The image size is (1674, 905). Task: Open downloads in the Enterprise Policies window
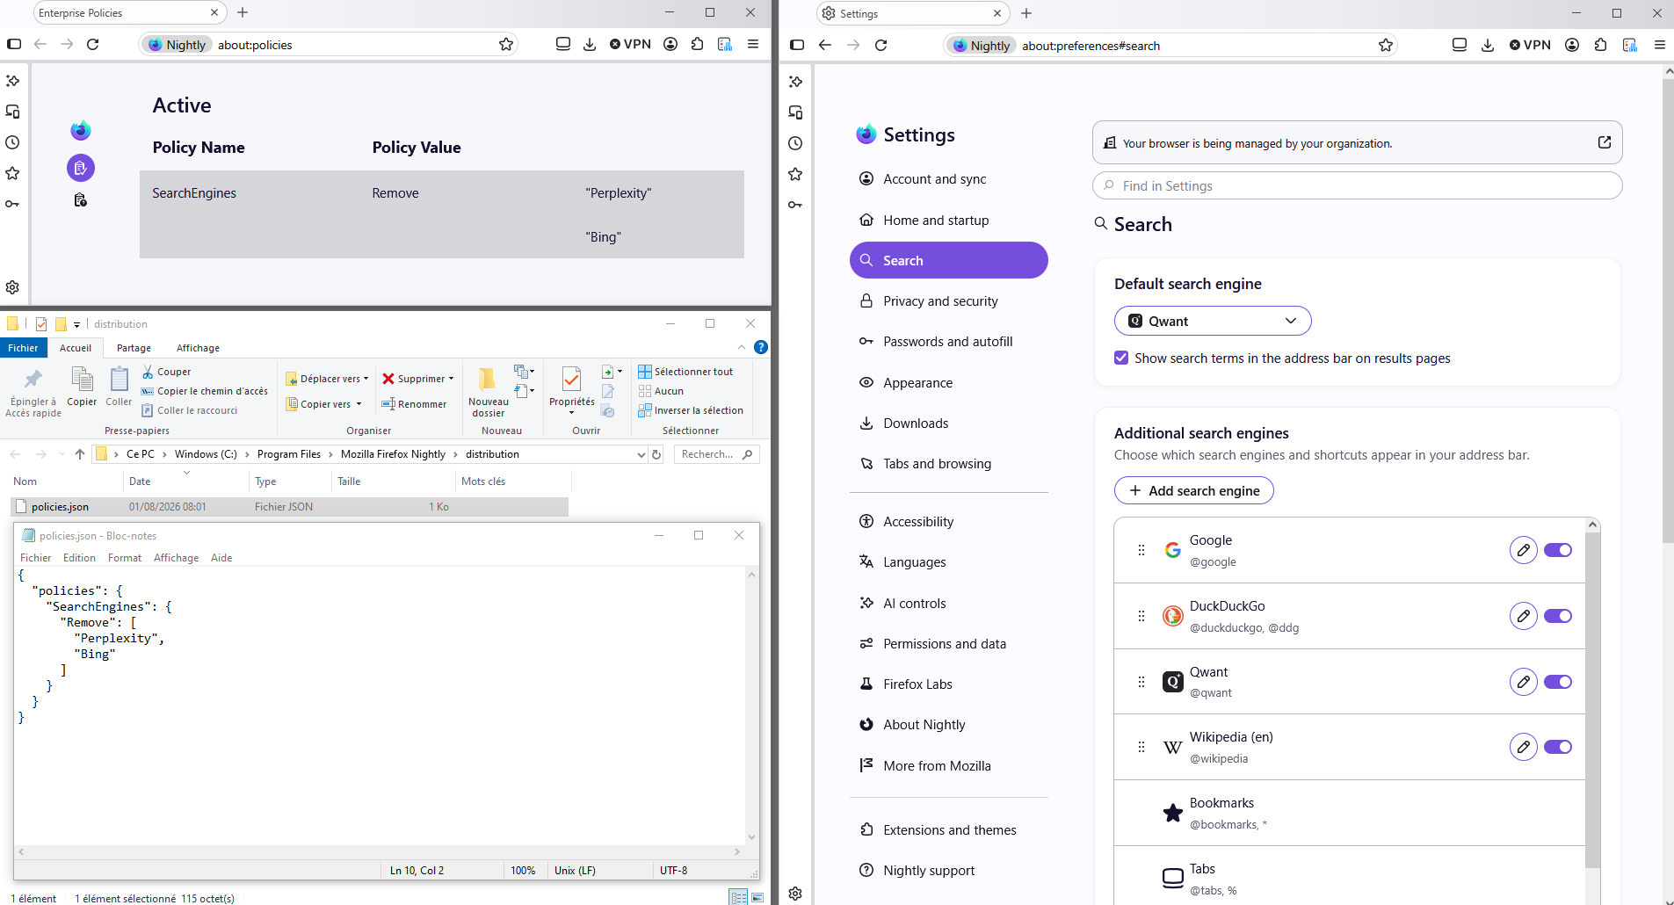tap(590, 44)
